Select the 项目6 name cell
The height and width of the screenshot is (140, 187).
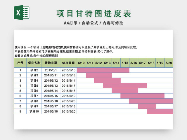34,91
